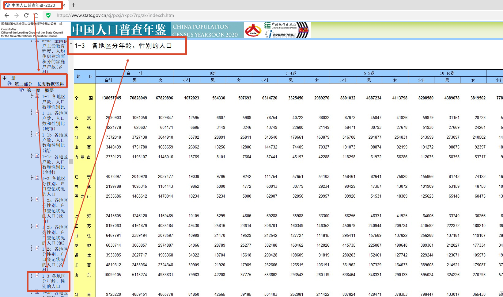The image size is (503, 297).
Task: Click Shanghai's female total 1169485
Action: pos(165,216)
